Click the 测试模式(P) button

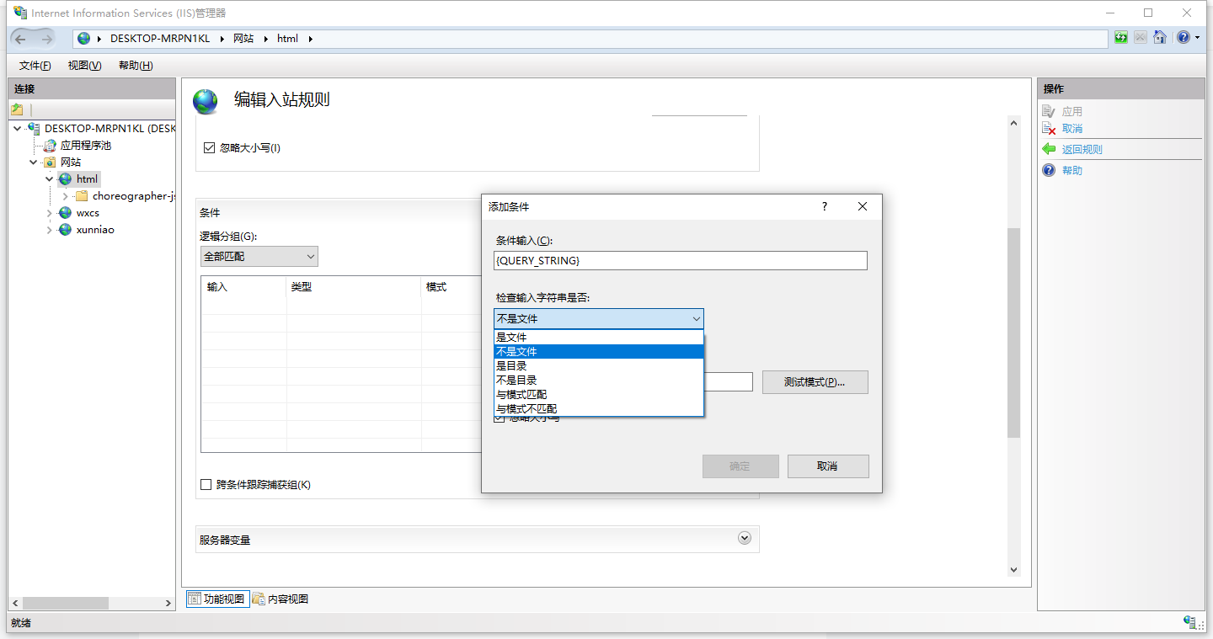(814, 381)
